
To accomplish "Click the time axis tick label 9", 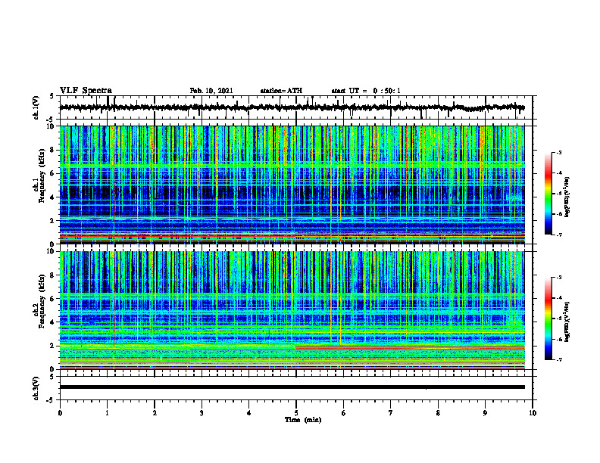I will (485, 413).
